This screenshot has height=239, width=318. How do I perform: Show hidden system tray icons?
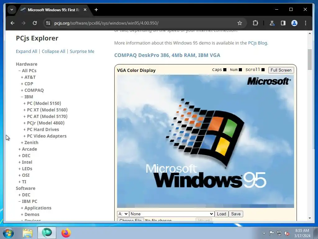point(264,233)
